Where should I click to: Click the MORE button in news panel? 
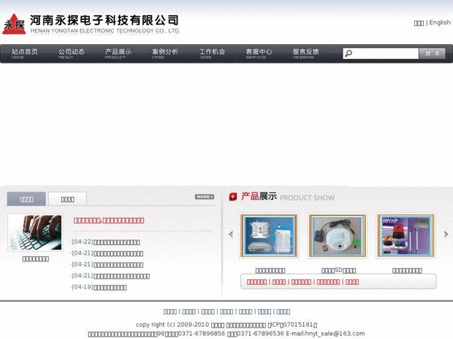tap(204, 197)
